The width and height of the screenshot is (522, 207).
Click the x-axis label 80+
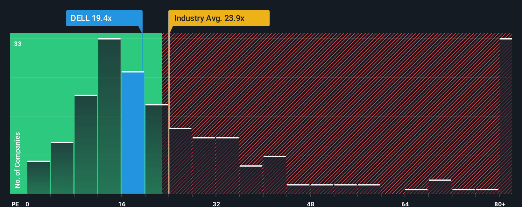point(500,204)
